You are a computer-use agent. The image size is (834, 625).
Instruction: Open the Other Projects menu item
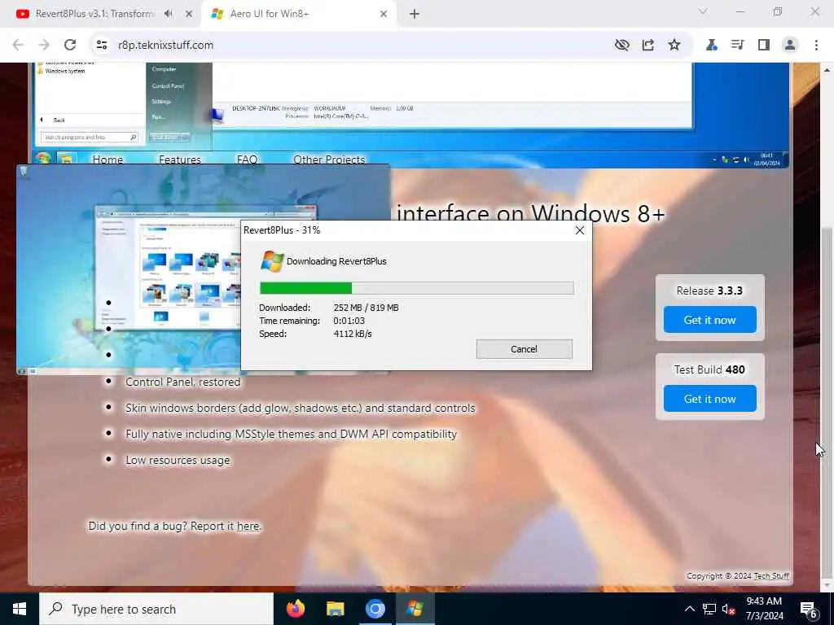[x=329, y=160]
